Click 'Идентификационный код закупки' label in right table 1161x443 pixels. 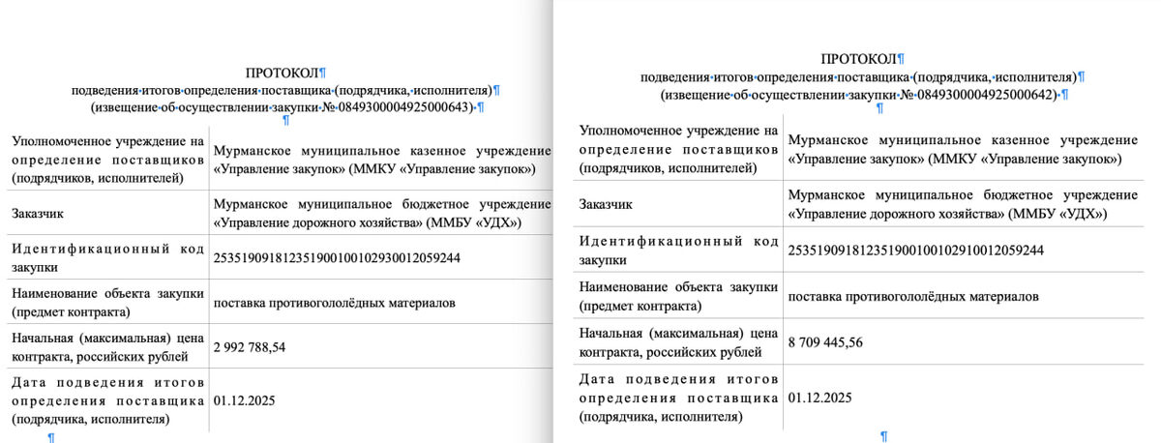679,251
